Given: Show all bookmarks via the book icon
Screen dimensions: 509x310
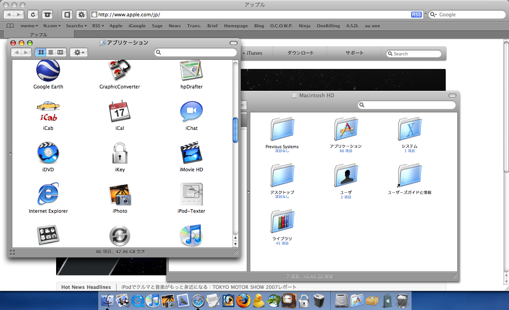Looking at the screenshot, I should click(x=10, y=26).
